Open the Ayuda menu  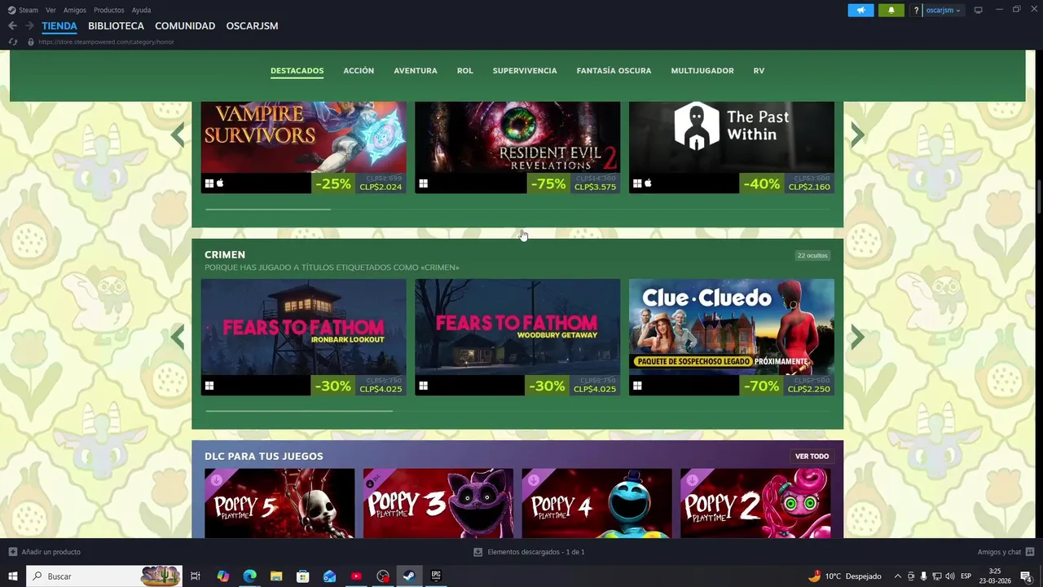[141, 10]
